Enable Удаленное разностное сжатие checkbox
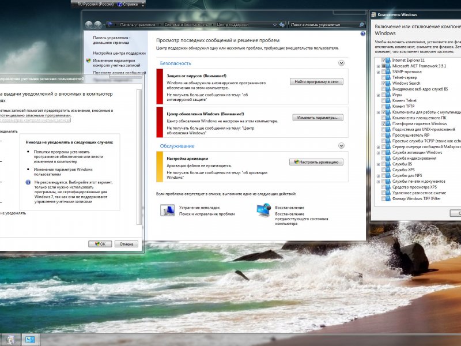Screen dimensions: 461x346 [x=383, y=193]
